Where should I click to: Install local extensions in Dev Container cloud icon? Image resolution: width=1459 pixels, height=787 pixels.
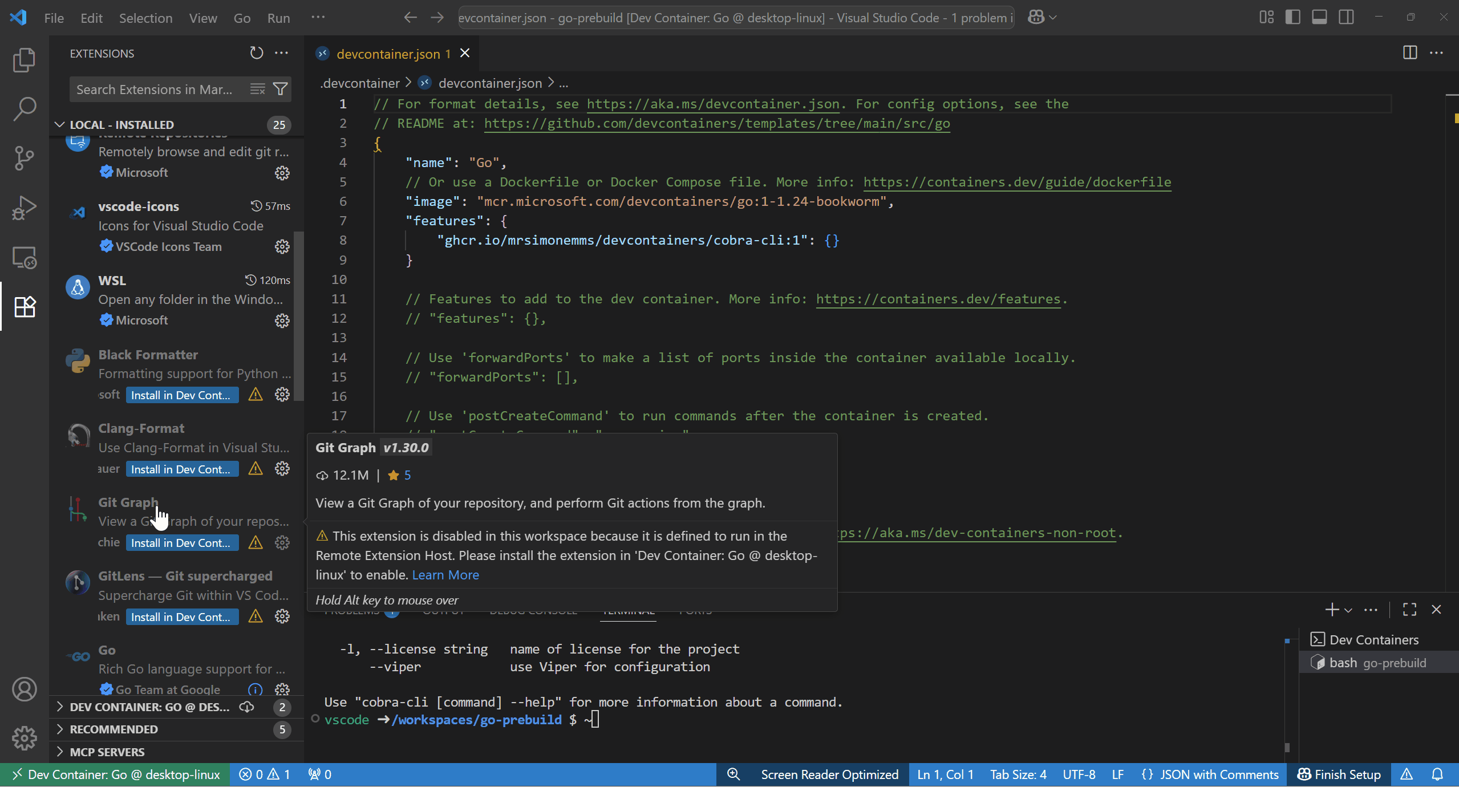(246, 707)
